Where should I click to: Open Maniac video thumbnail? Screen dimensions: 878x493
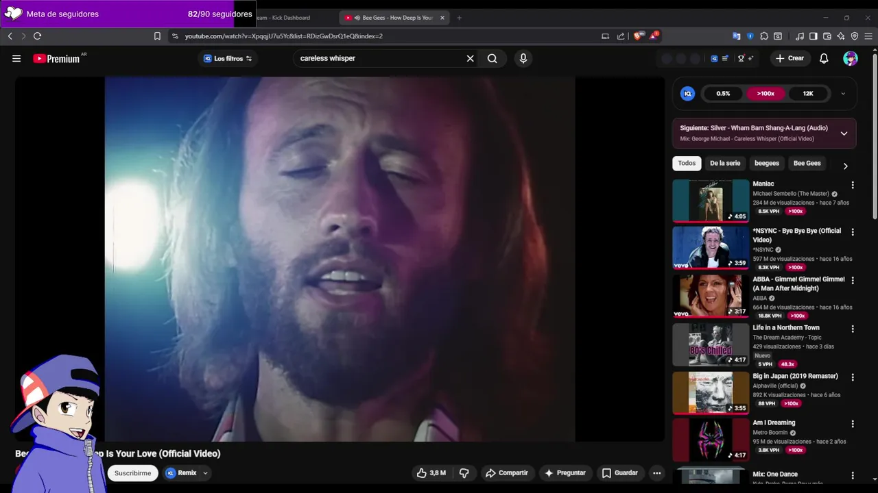pos(711,201)
